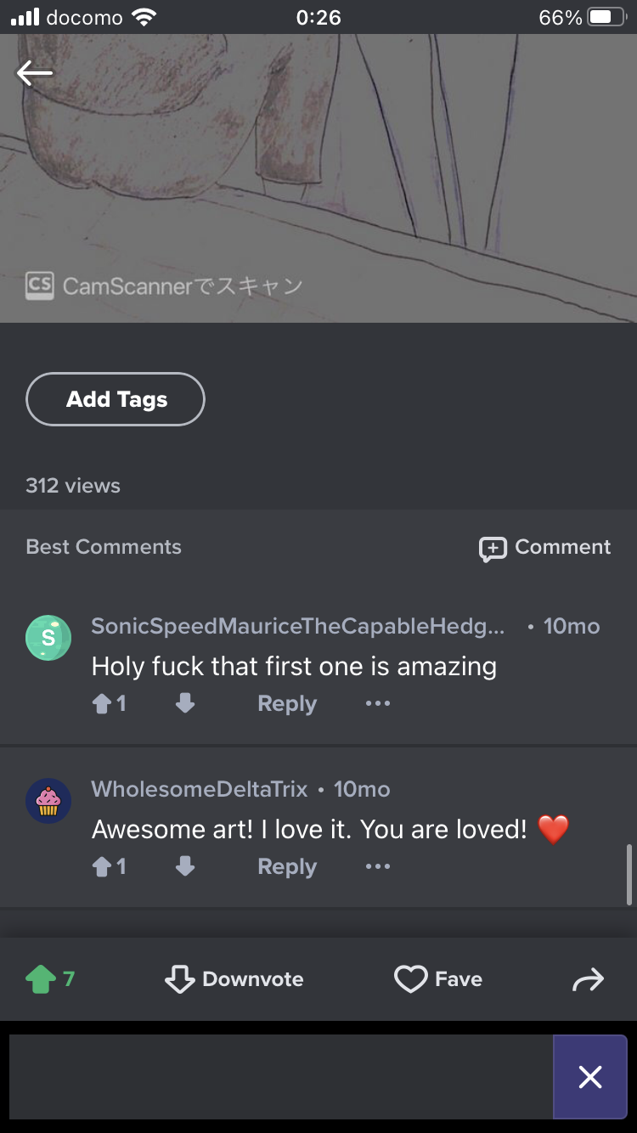
Task: Downvote WholesomeDeltaTrix's comment
Action: [x=185, y=867]
